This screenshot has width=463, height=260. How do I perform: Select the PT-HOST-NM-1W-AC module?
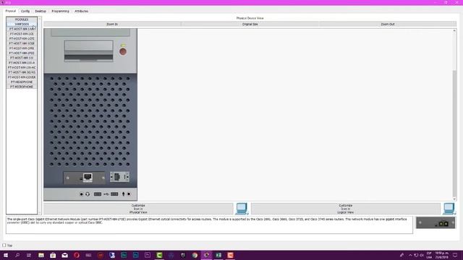pyautogui.click(x=22, y=67)
